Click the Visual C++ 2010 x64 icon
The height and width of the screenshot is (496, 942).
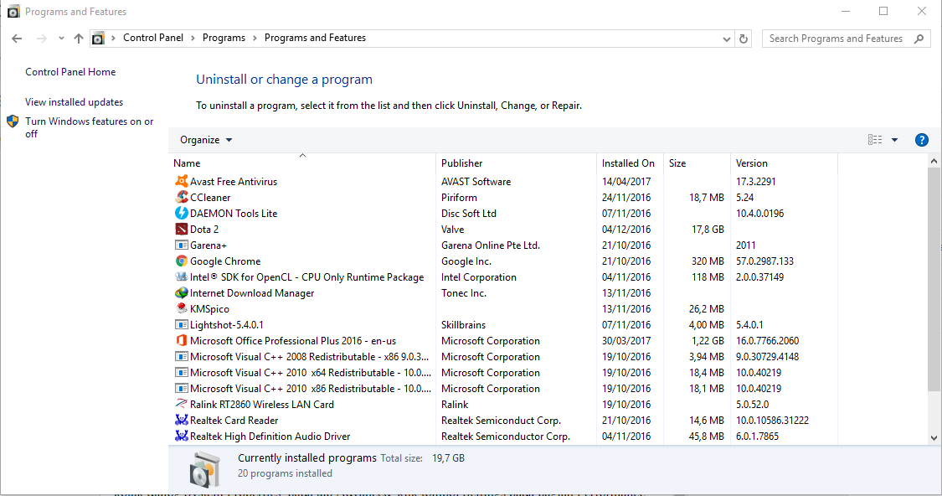tap(181, 372)
